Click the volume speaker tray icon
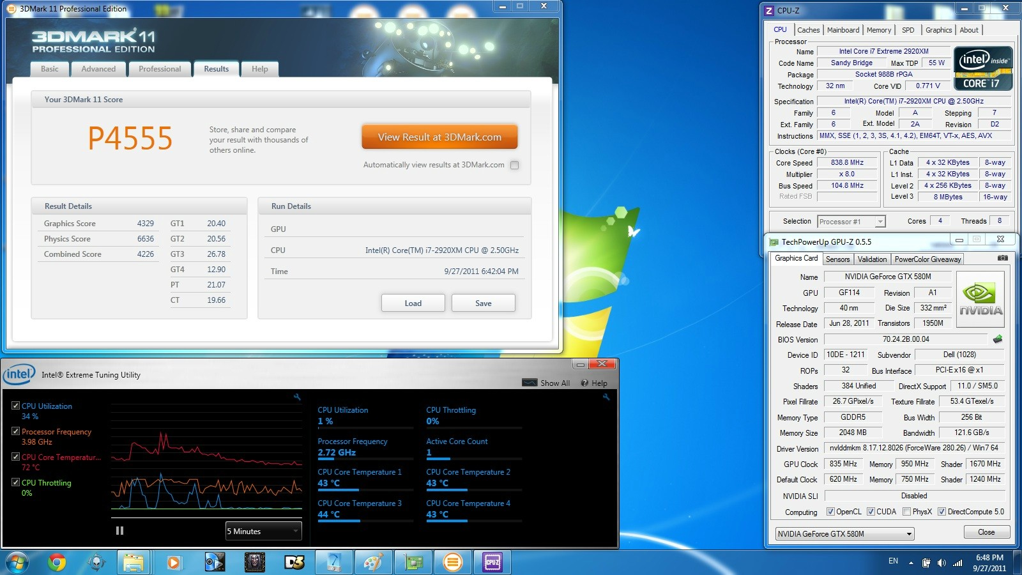The width and height of the screenshot is (1022, 575). click(x=942, y=563)
